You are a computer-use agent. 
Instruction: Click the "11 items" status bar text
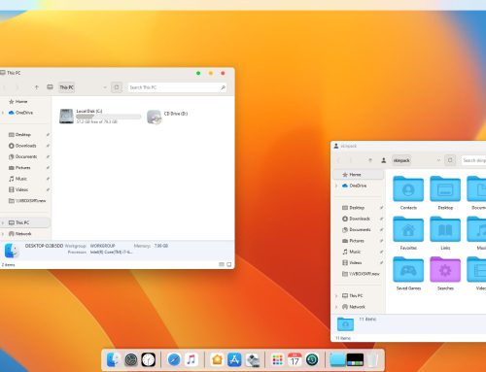point(343,338)
